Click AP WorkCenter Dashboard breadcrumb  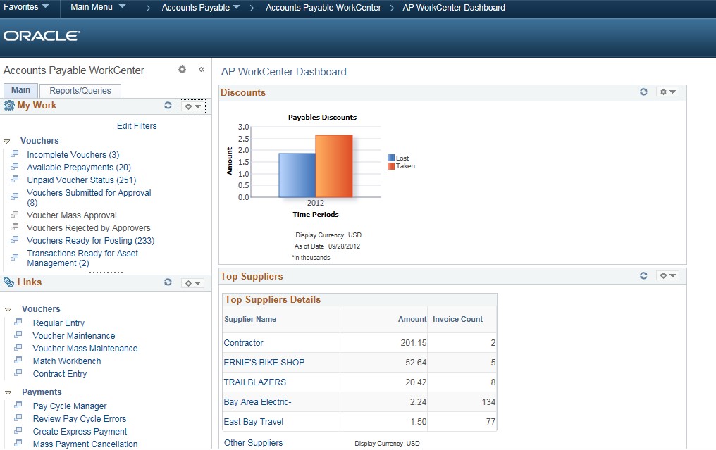coord(454,8)
